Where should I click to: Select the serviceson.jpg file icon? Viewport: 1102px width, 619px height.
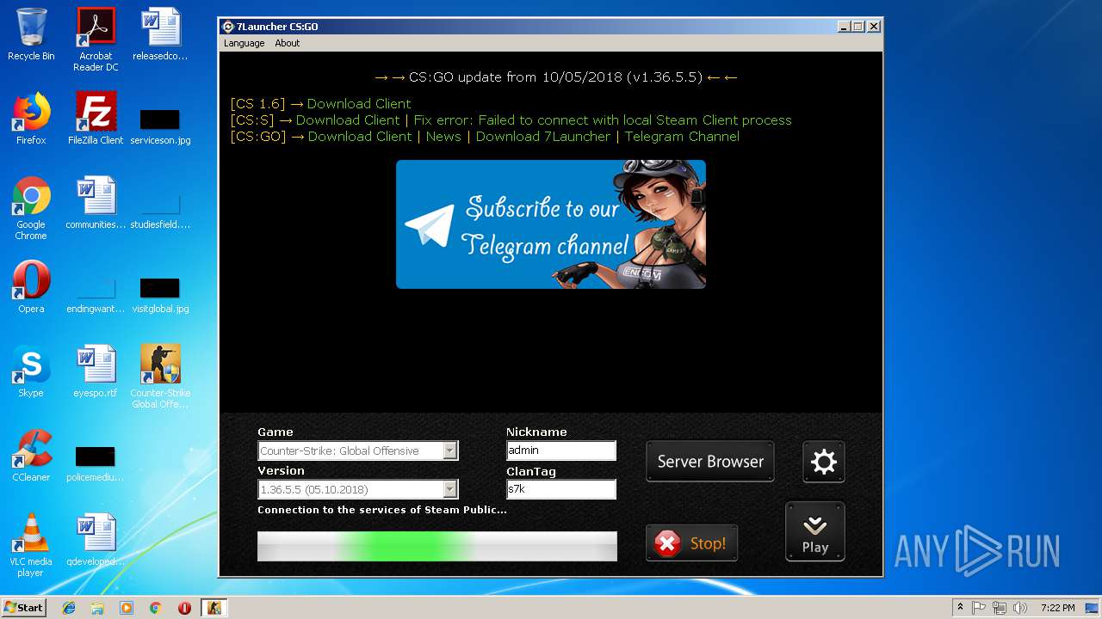click(160, 126)
